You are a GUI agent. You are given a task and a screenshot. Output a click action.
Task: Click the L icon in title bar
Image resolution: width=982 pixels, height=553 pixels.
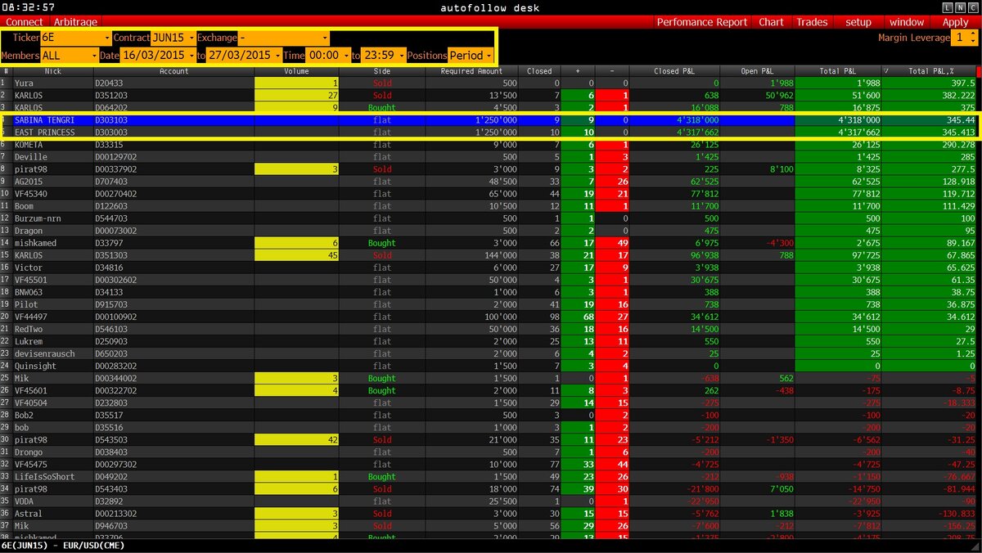click(947, 7)
